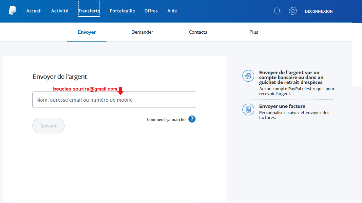Click the PayPal logo icon
Screen dimensions: 362x203
12,10
